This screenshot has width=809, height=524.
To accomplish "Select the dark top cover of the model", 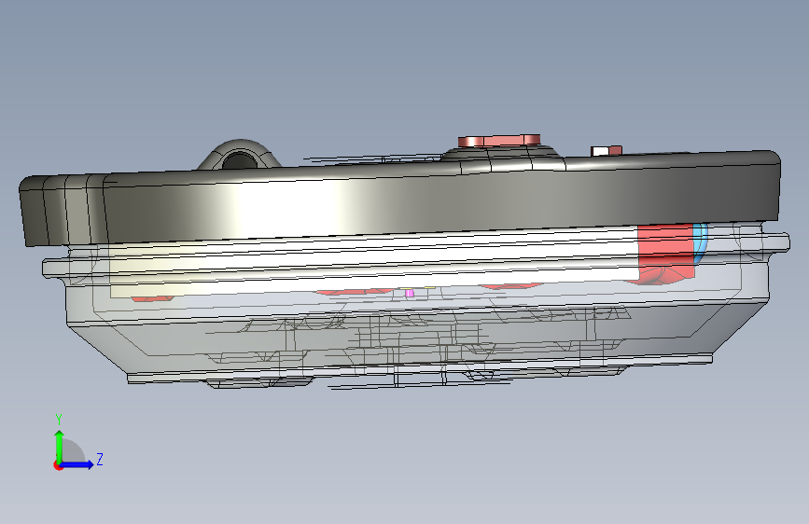I will [400, 199].
